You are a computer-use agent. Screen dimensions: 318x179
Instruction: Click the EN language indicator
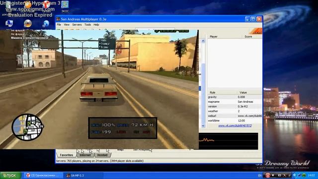[259, 176]
